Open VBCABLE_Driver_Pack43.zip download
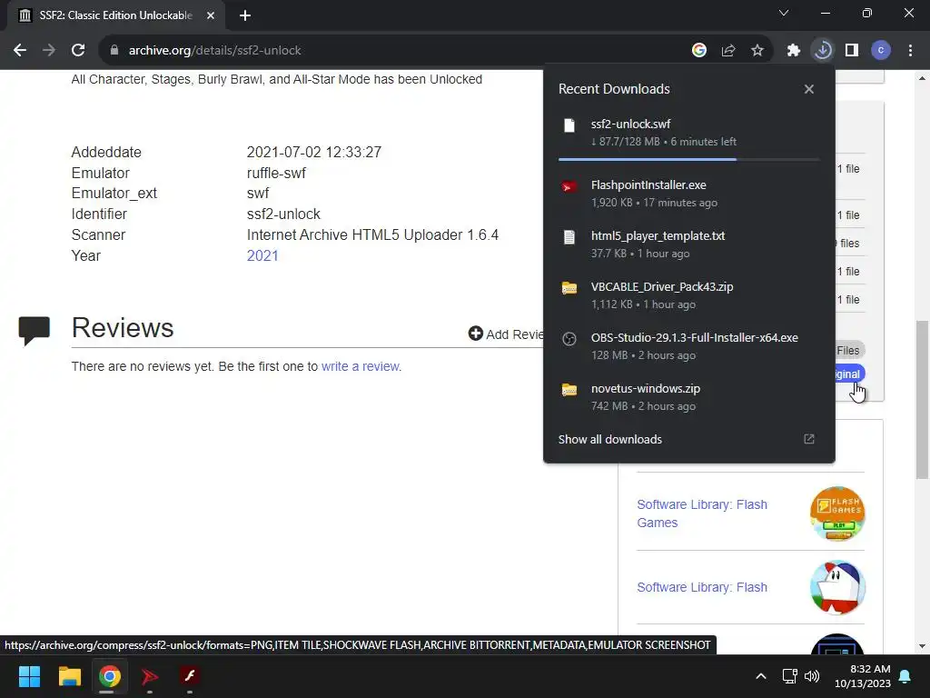Screen dimensions: 930x698 pyautogui.click(x=688, y=295)
